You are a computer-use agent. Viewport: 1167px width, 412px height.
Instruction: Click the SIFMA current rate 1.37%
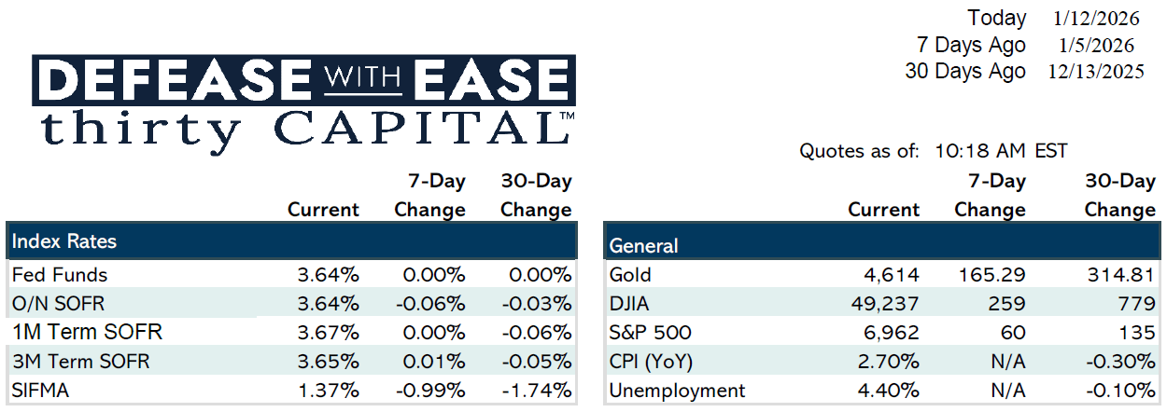(328, 391)
